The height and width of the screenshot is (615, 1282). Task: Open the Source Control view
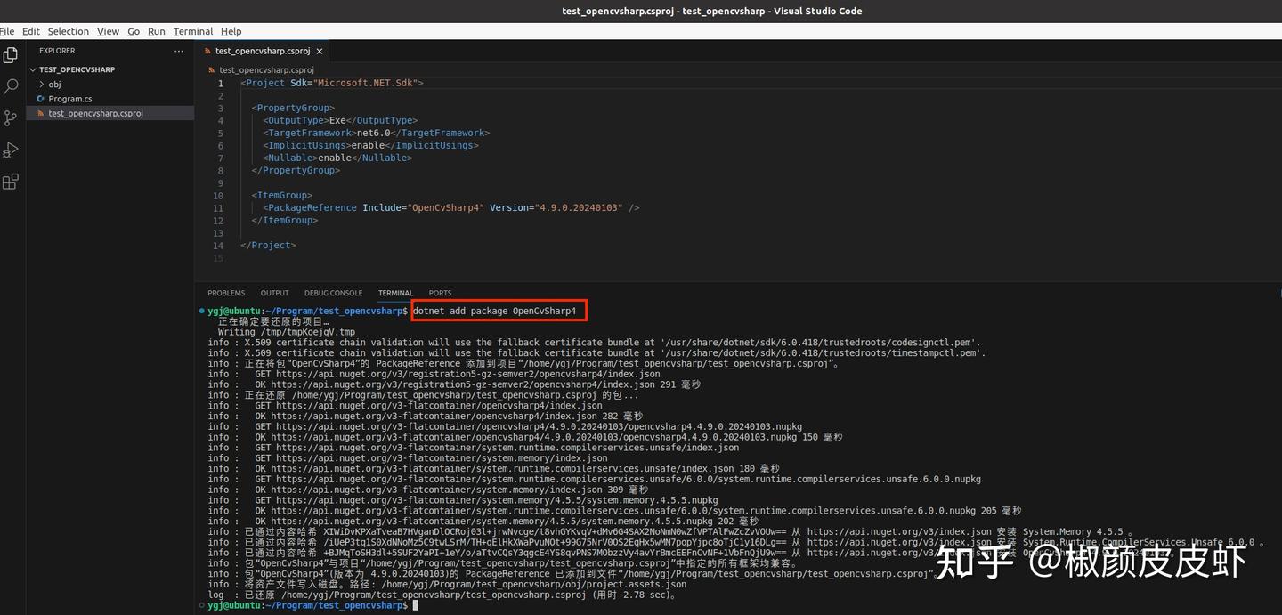coord(10,117)
